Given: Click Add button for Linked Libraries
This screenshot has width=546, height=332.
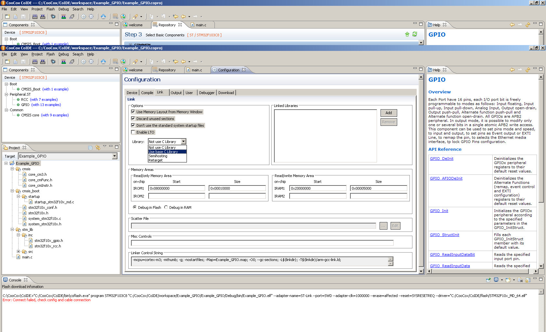Looking at the screenshot, I should point(388,113).
